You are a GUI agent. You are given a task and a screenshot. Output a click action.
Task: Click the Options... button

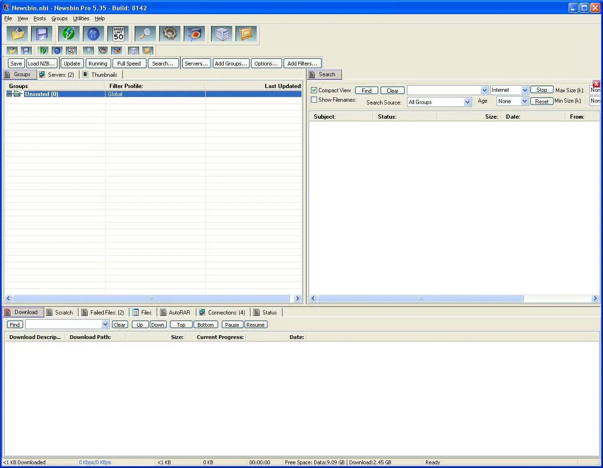click(266, 64)
